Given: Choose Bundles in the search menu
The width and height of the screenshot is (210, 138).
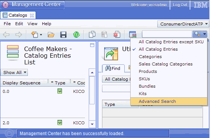Looking at the screenshot, I should [169, 86].
